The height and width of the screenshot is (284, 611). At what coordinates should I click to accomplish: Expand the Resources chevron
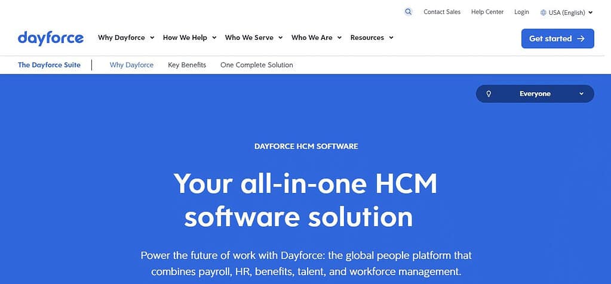click(x=391, y=38)
